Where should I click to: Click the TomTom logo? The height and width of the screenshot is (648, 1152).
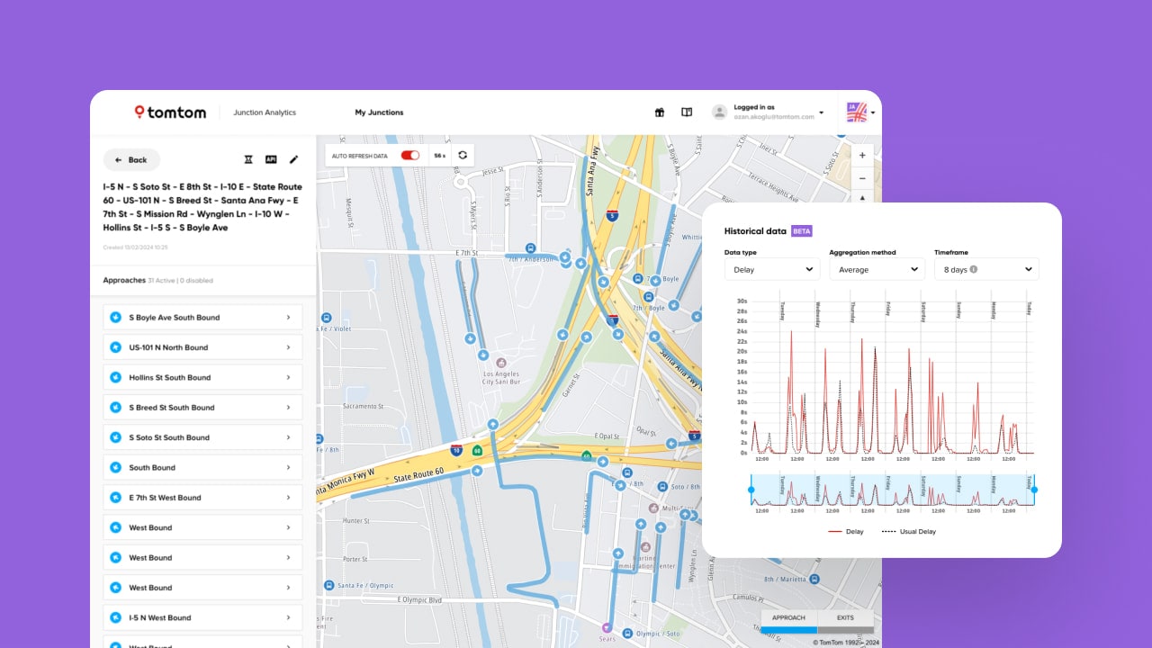[170, 112]
